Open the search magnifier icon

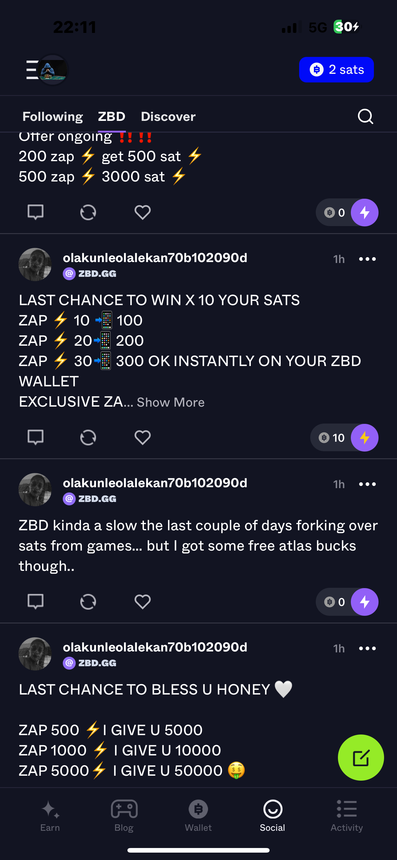click(x=365, y=117)
